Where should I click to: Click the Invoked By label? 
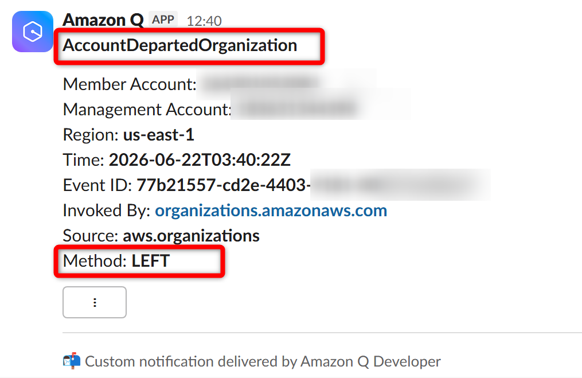tap(107, 211)
